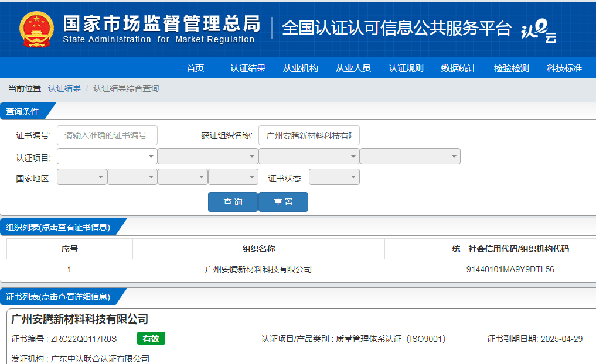The width and height of the screenshot is (596, 364).
Task: Click the 国家市场监督管理总局 header title
Action: [162, 23]
